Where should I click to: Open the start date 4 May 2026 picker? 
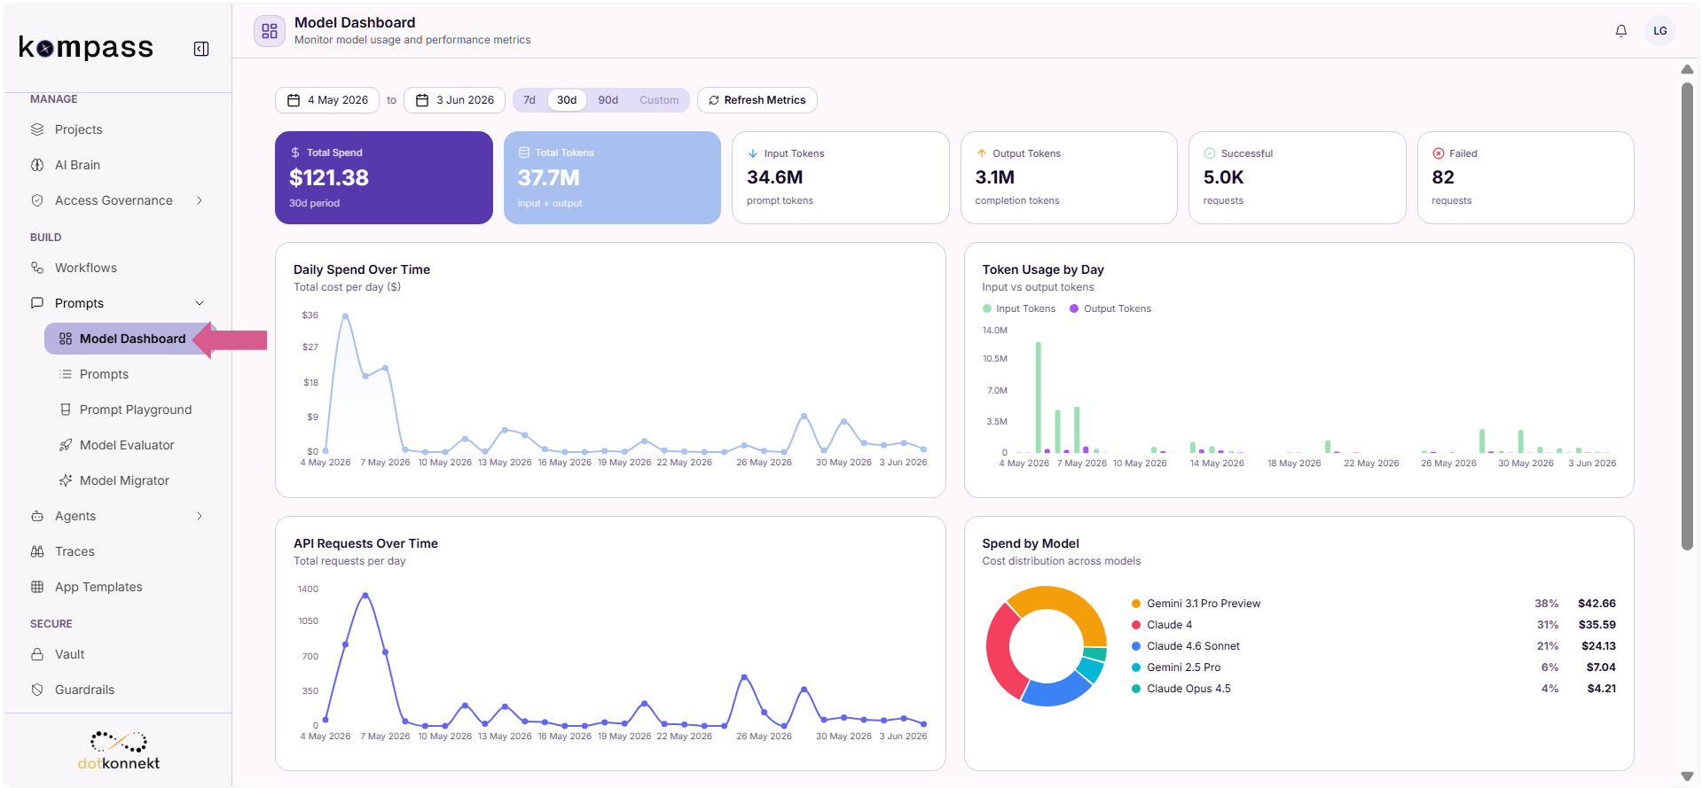(327, 100)
